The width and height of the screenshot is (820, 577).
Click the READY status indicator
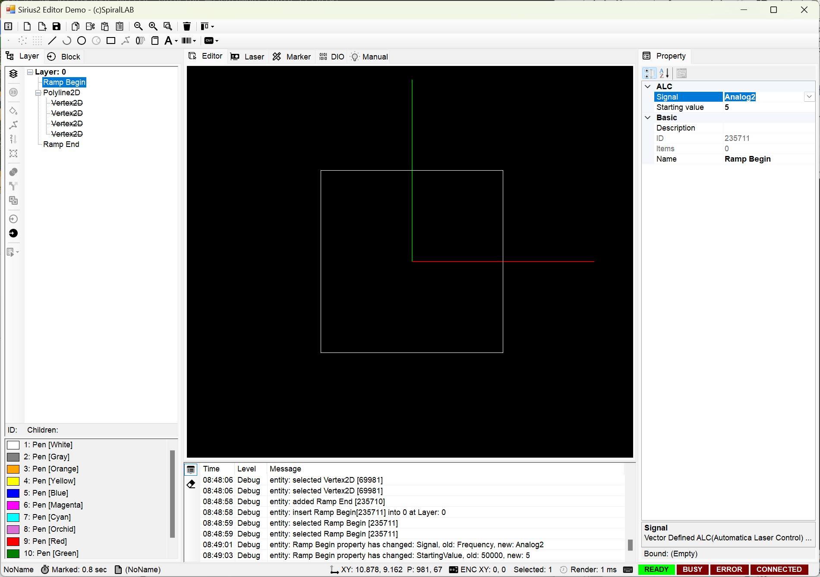click(x=656, y=570)
